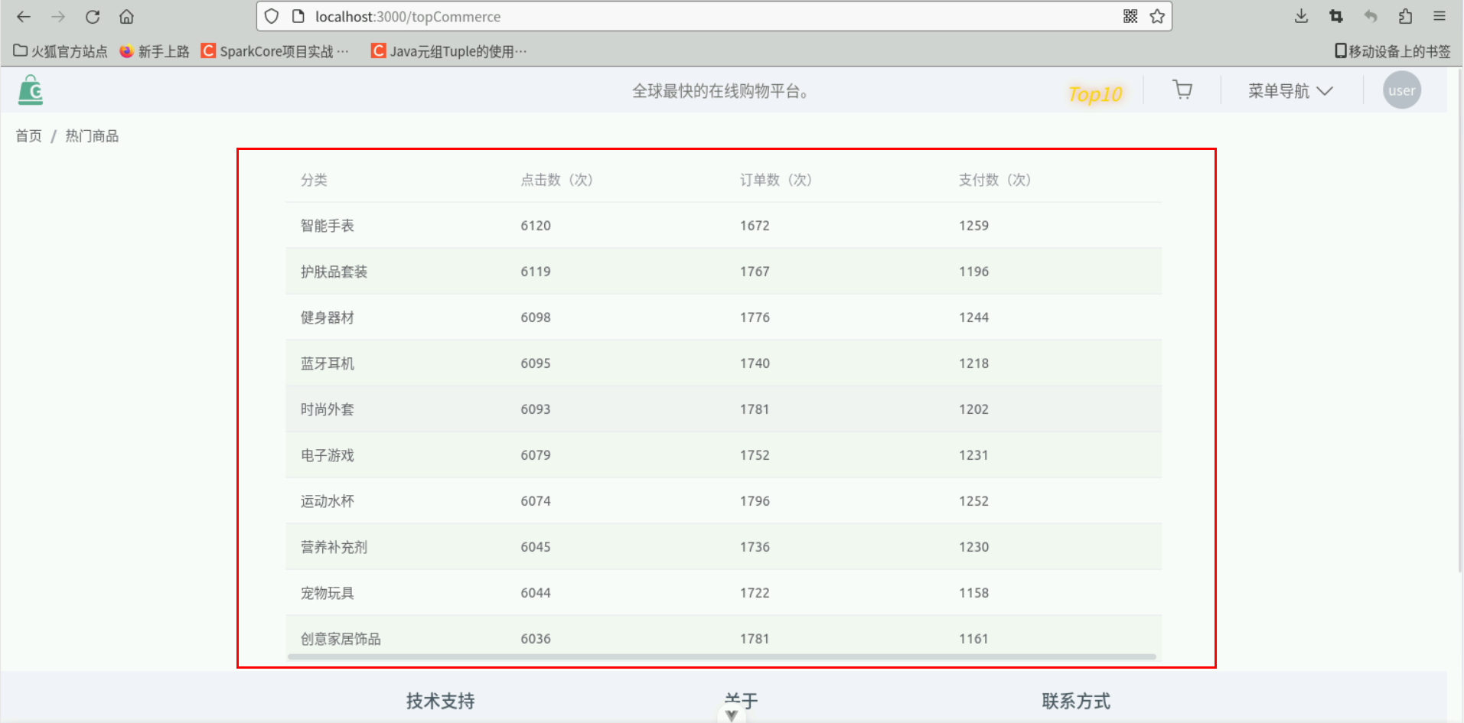Screen dimensions: 1464x723
Task: Click the page vertical scrollbar
Action: [1459, 321]
